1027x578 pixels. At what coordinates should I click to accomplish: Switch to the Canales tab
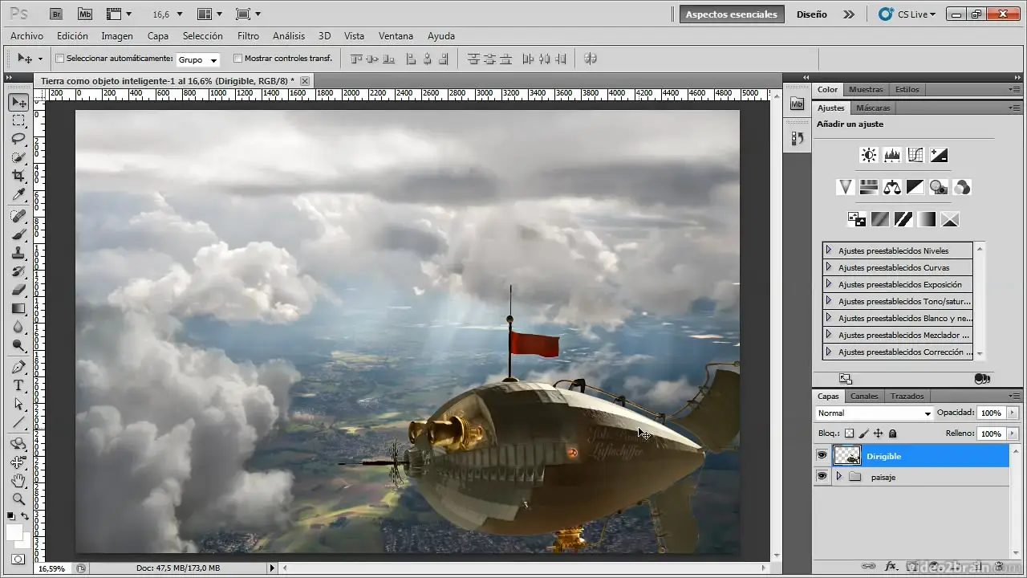[864, 396]
